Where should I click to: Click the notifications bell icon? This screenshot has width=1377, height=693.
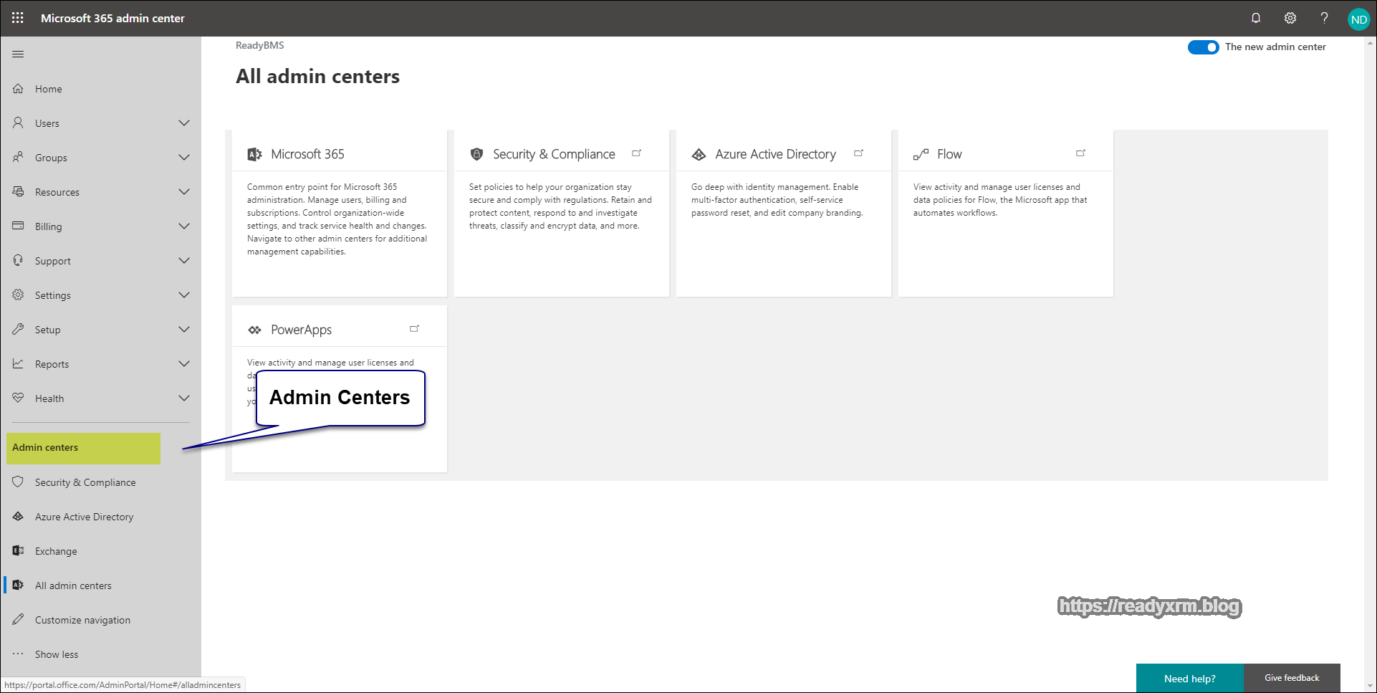coord(1255,18)
